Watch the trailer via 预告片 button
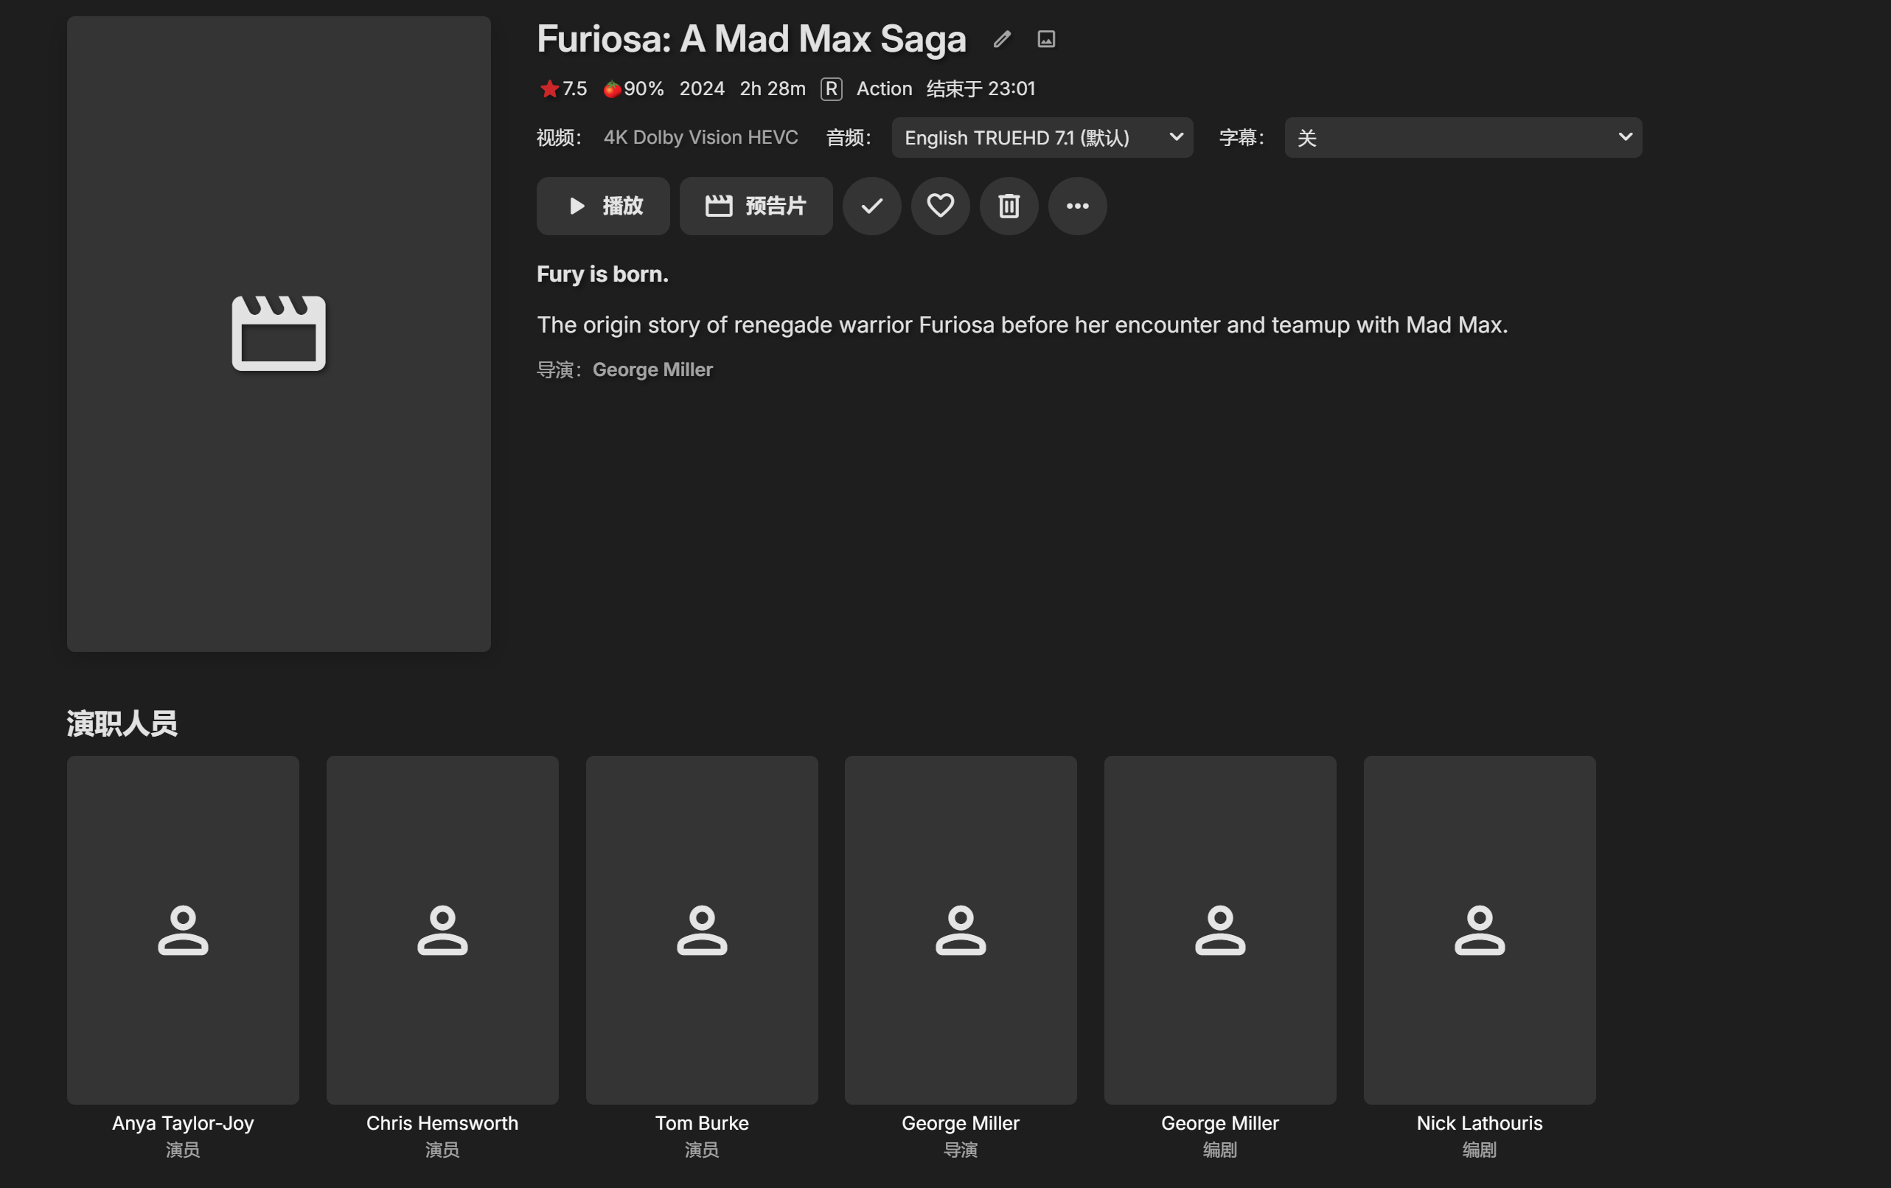 756,206
